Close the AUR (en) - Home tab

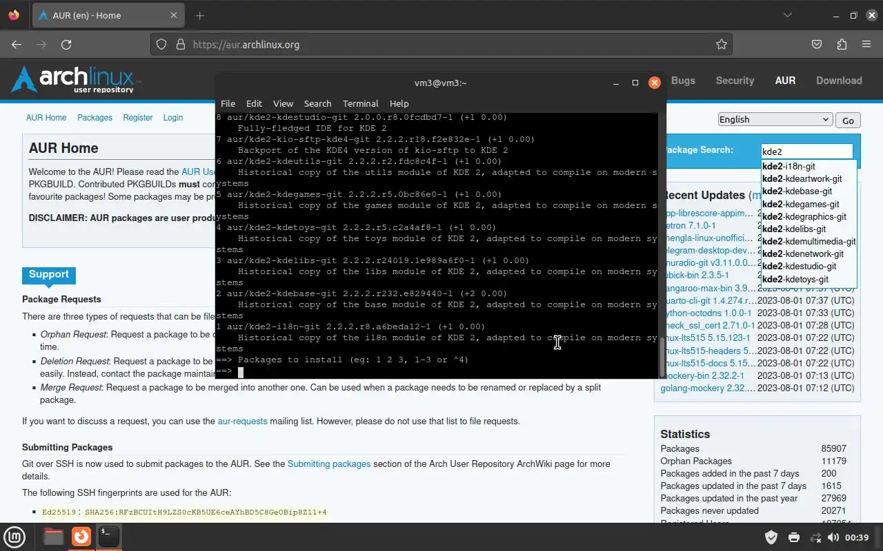tap(174, 15)
